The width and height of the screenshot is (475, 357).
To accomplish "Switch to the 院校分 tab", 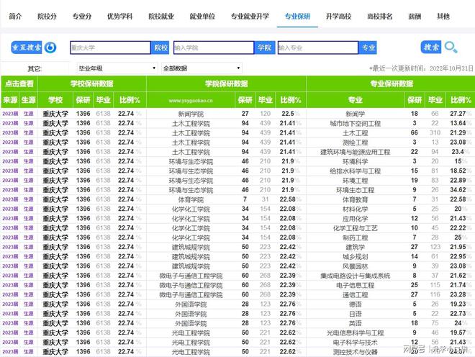I will coord(47,17).
